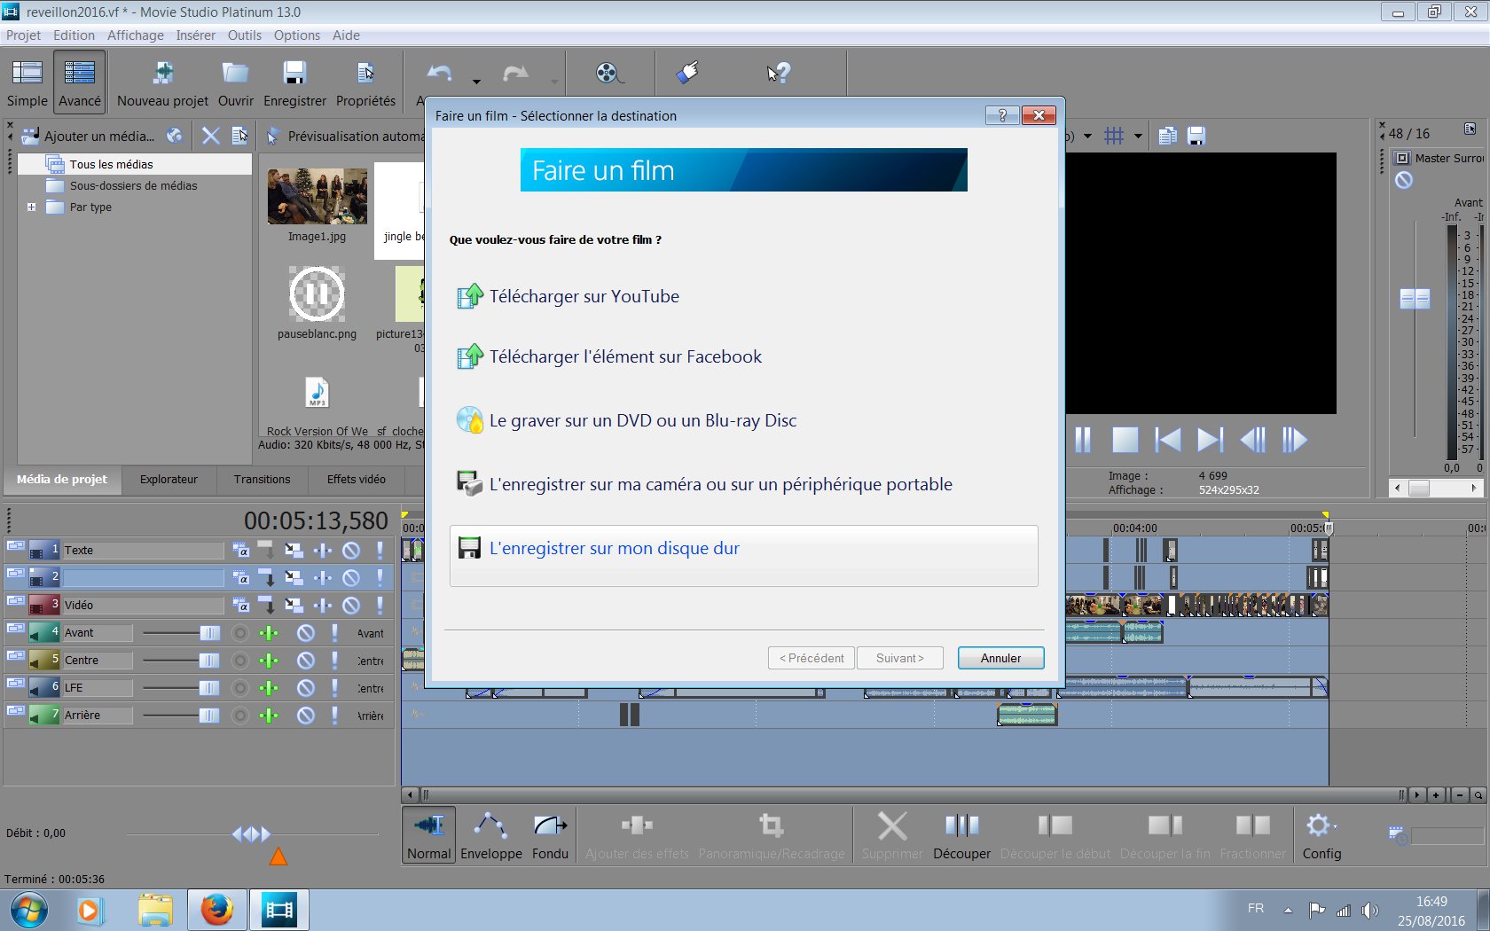Click the Centre track volume slider

tap(208, 661)
